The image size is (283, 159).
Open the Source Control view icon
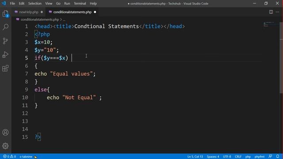coord(5,41)
